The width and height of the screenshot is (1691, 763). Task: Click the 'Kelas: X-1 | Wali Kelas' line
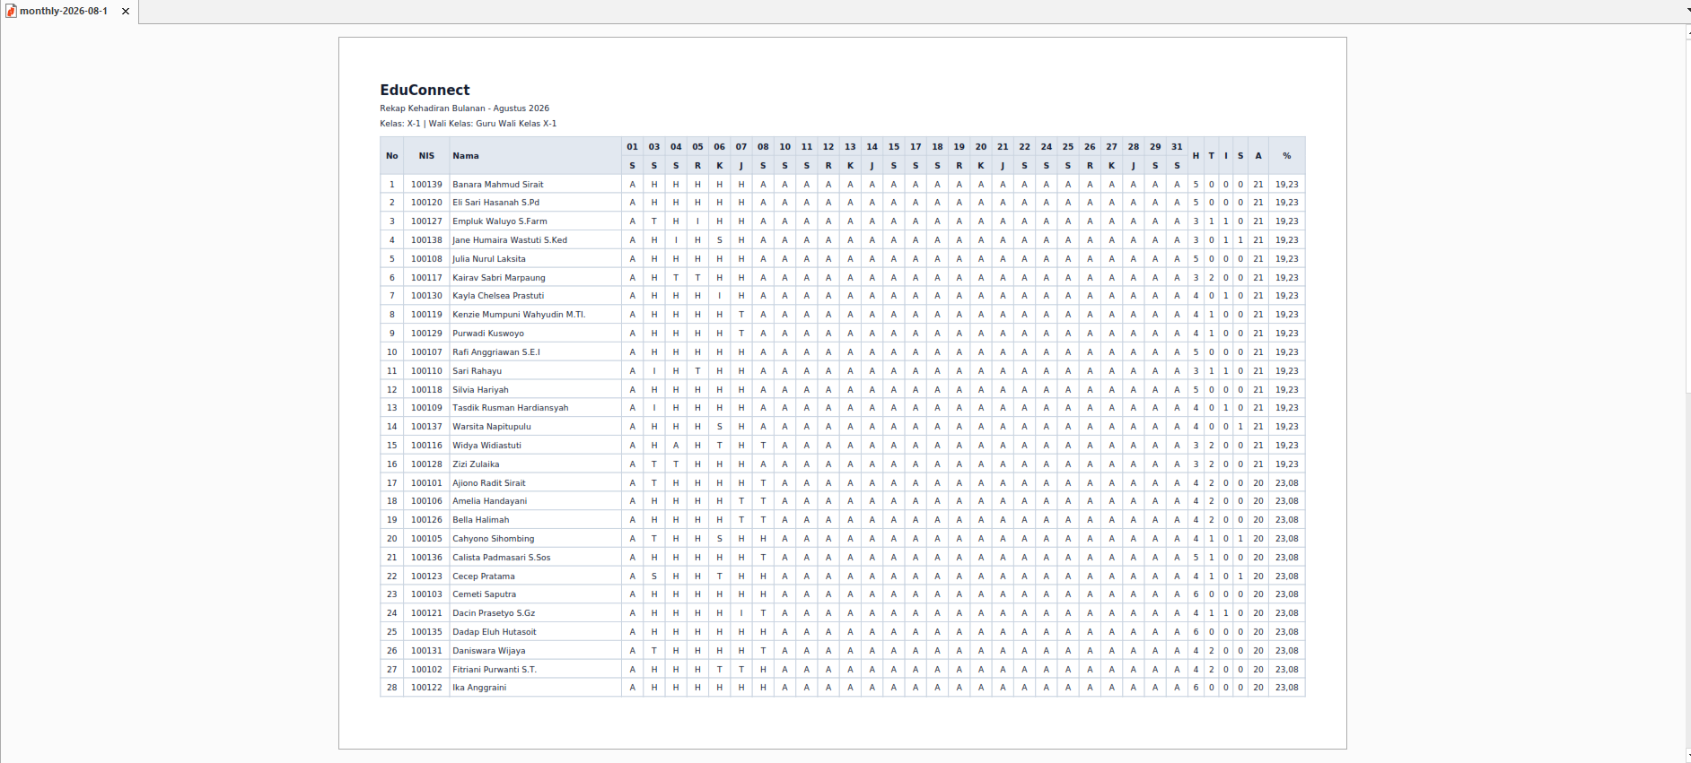pos(468,124)
